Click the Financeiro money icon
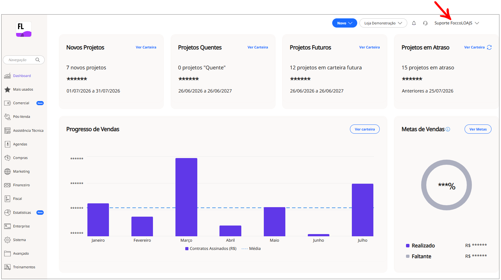 click(x=7, y=185)
